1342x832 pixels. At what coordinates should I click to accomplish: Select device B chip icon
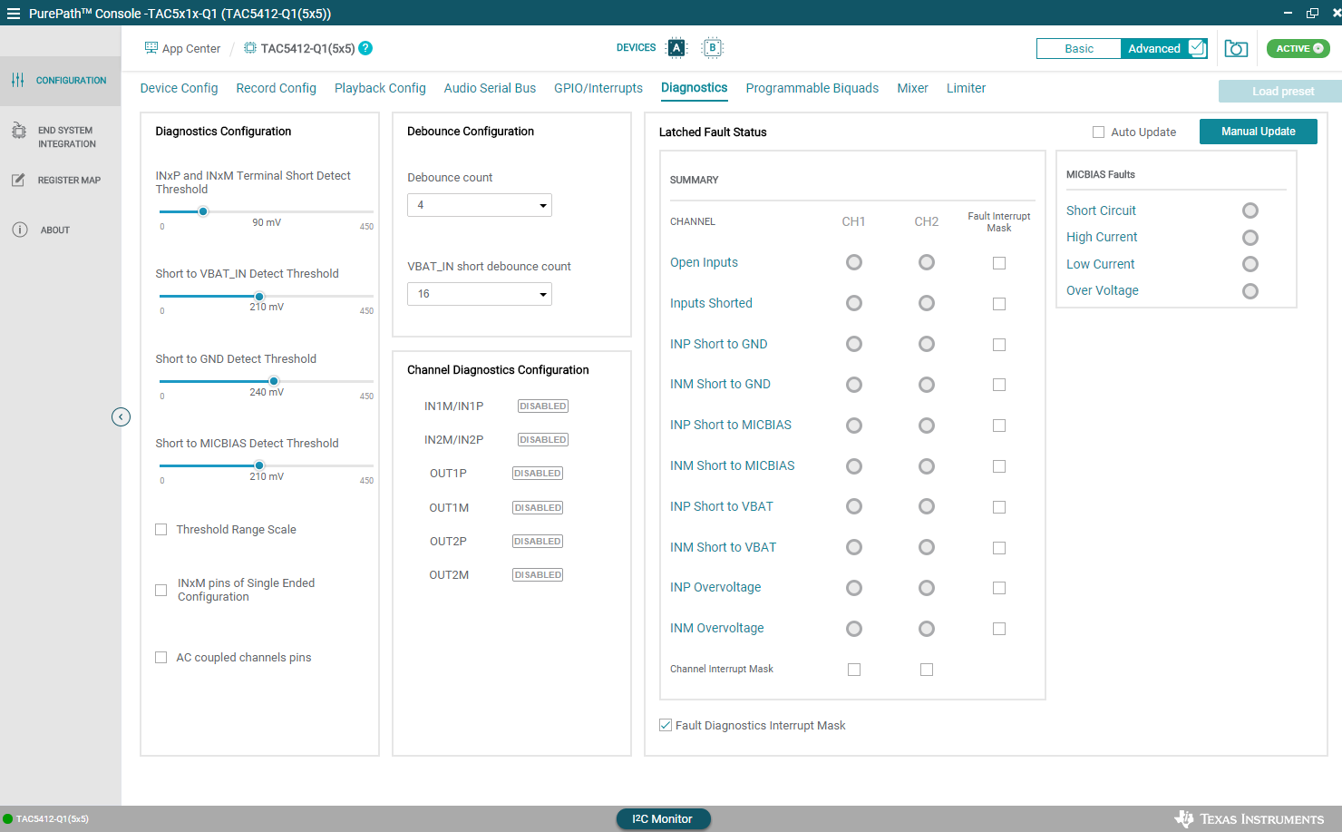pos(713,48)
